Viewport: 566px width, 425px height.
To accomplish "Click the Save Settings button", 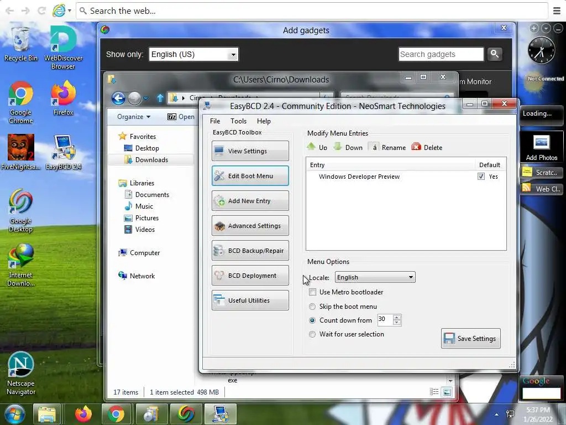I will pos(471,338).
